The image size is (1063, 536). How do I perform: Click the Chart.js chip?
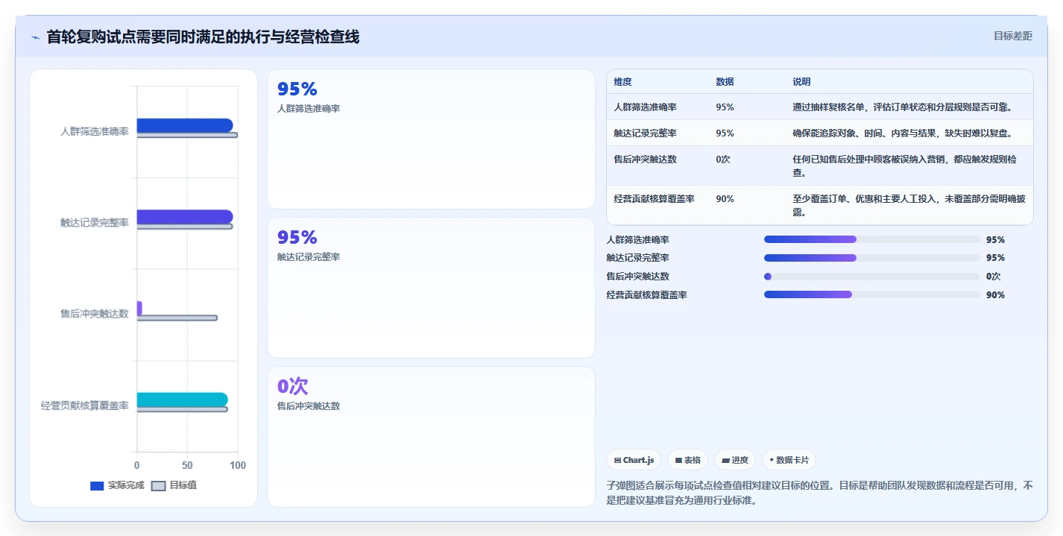pyautogui.click(x=634, y=460)
